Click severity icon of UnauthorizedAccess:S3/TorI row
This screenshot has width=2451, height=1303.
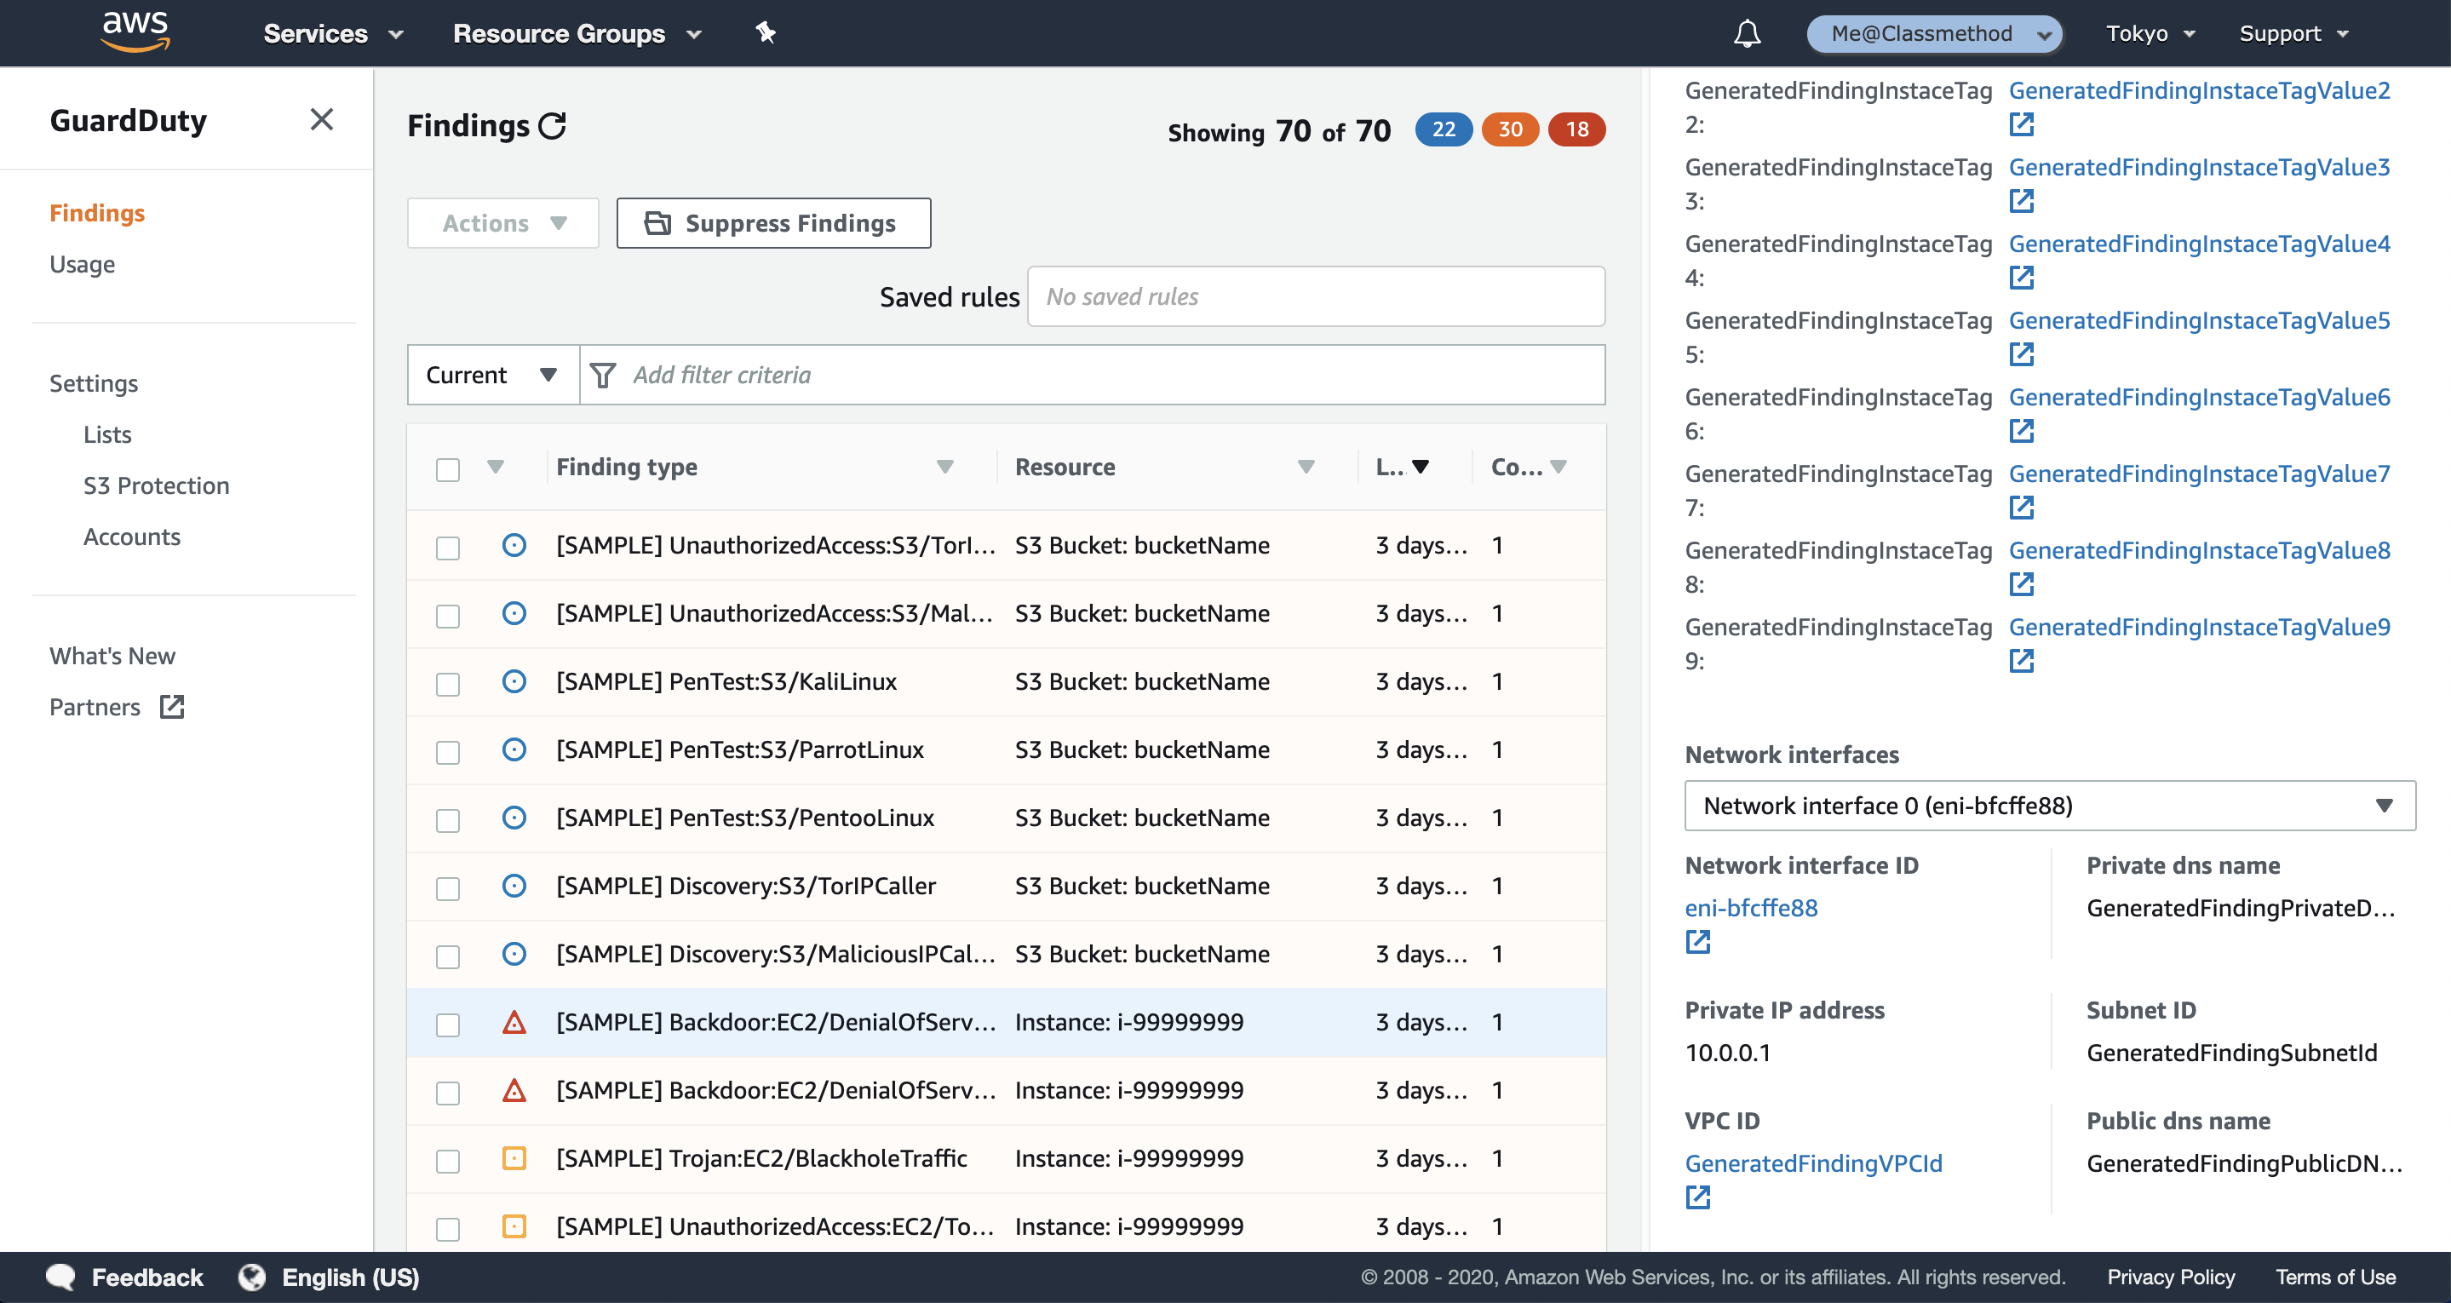[514, 545]
